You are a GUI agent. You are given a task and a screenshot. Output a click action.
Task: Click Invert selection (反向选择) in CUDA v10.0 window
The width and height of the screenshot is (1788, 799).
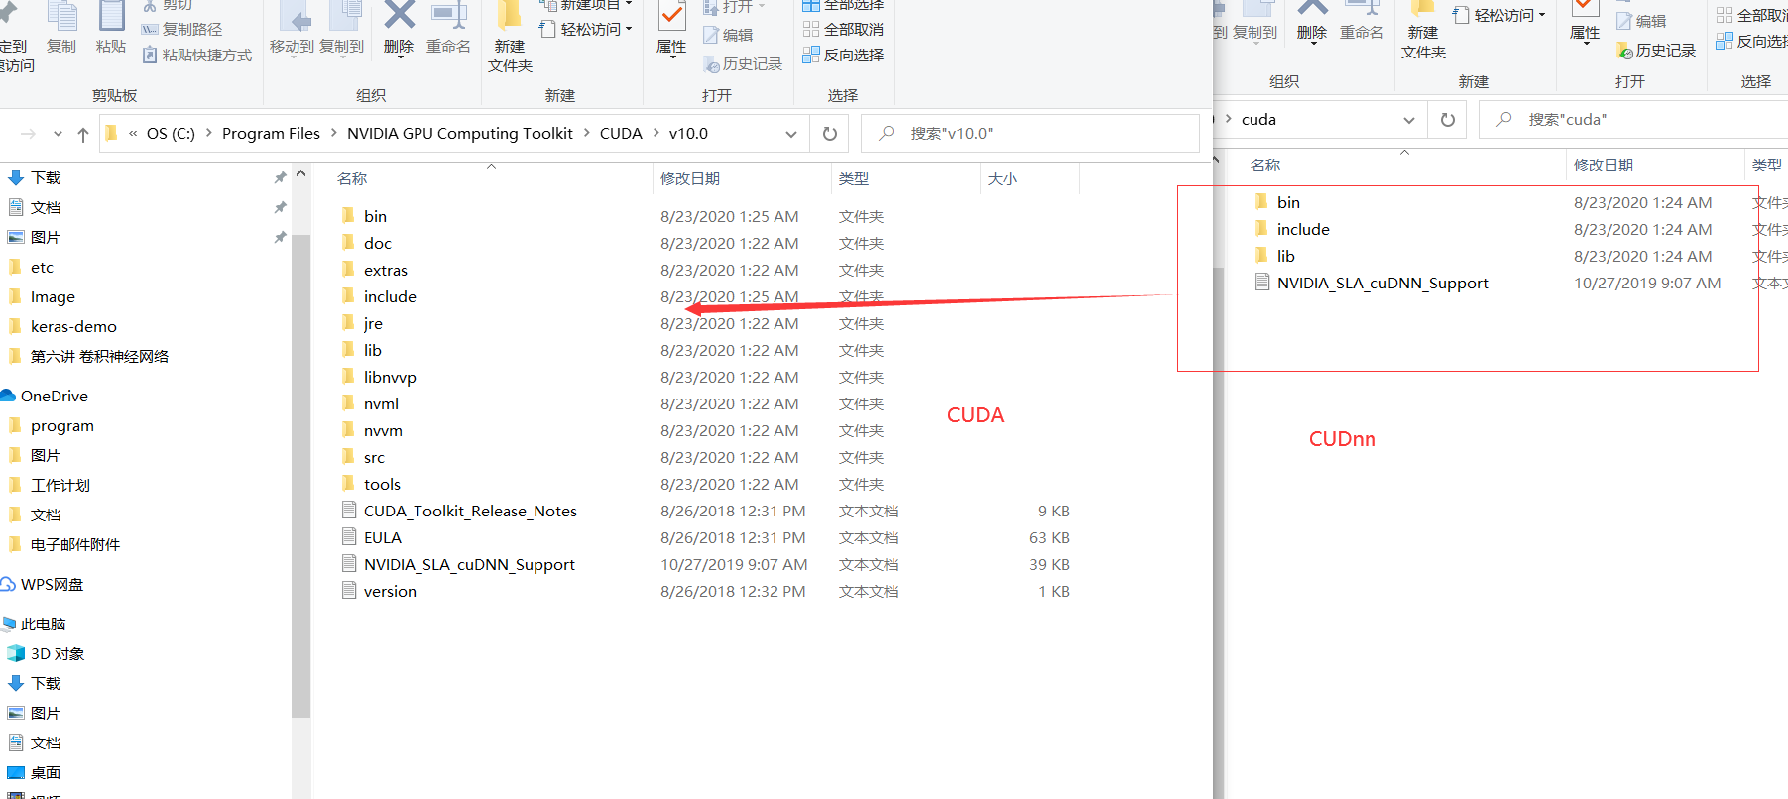pos(843,55)
